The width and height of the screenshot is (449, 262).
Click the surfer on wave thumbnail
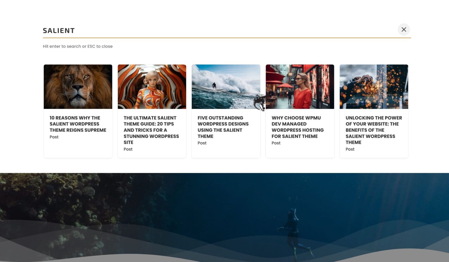click(x=226, y=87)
